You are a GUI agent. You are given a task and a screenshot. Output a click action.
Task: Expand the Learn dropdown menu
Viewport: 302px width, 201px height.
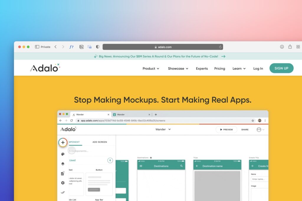(239, 68)
